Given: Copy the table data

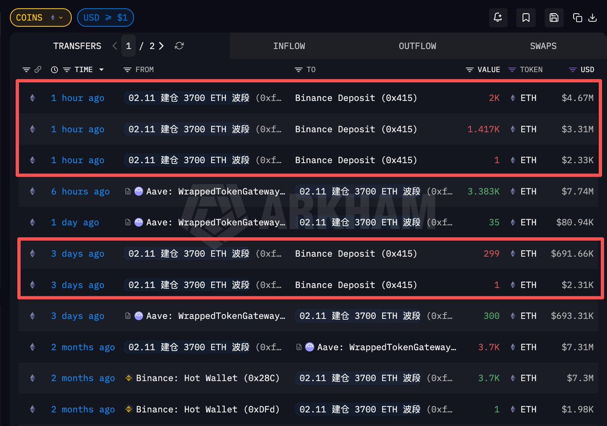Looking at the screenshot, I should (578, 17).
